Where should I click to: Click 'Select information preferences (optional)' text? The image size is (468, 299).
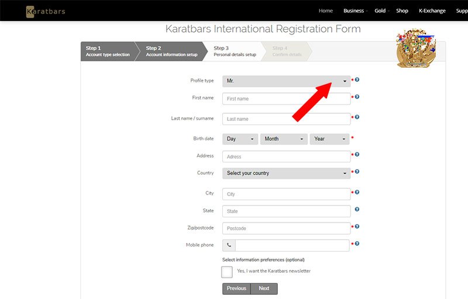click(x=263, y=260)
